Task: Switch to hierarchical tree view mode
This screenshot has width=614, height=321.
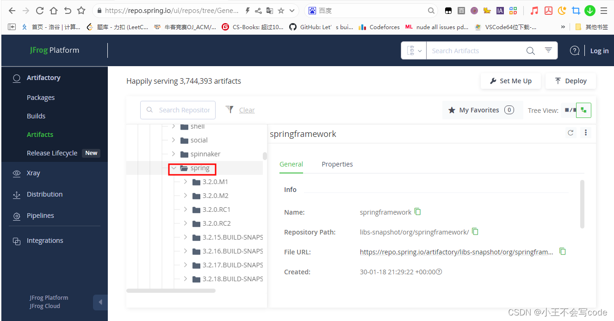Action: point(583,110)
